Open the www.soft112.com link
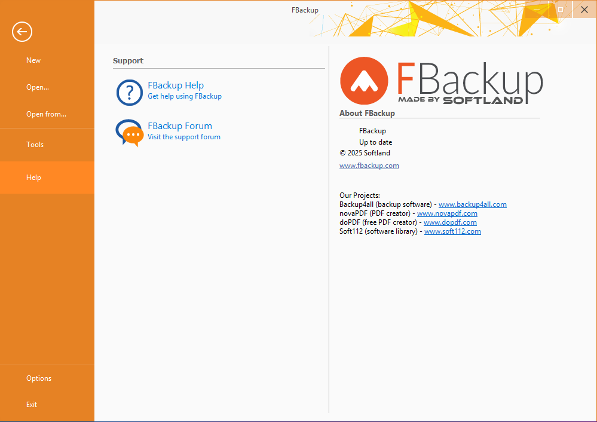Image resolution: width=597 pixels, height=422 pixels. (x=452, y=231)
